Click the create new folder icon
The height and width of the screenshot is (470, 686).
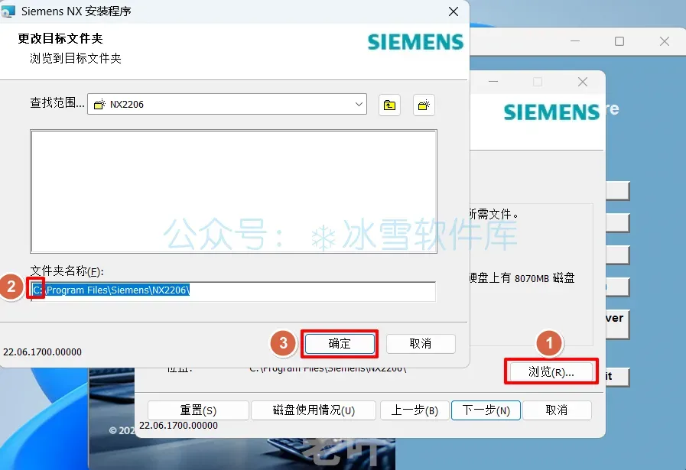424,105
